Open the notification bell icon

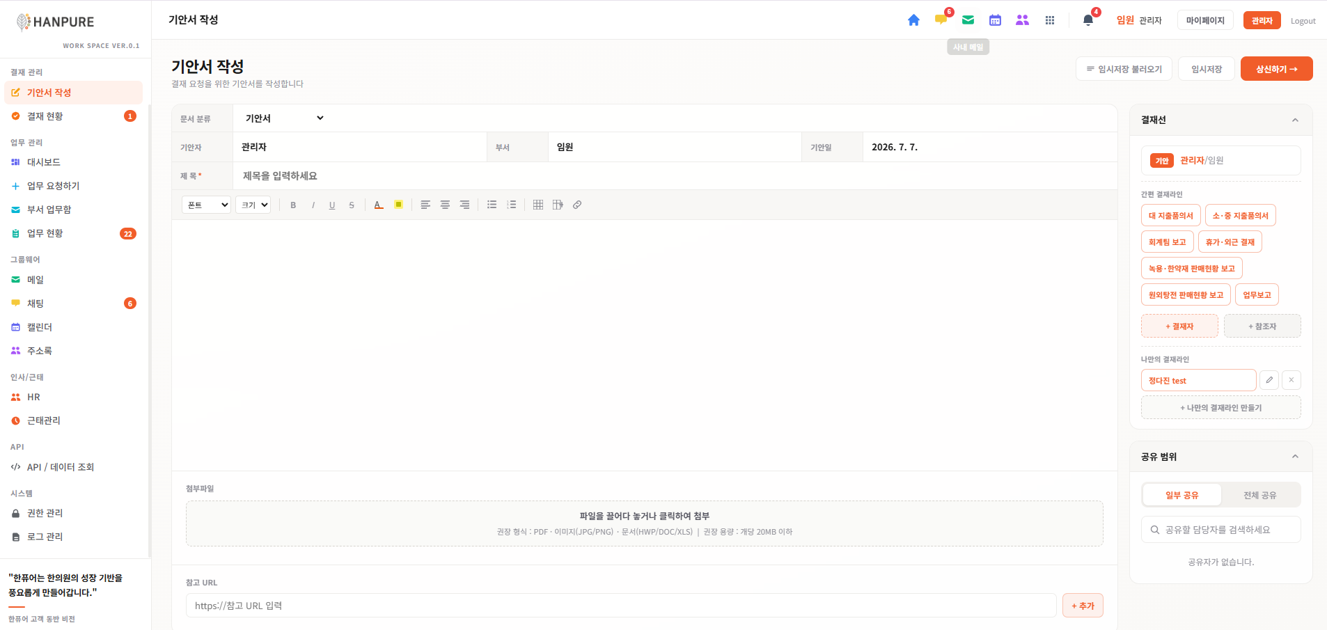pos(1088,20)
